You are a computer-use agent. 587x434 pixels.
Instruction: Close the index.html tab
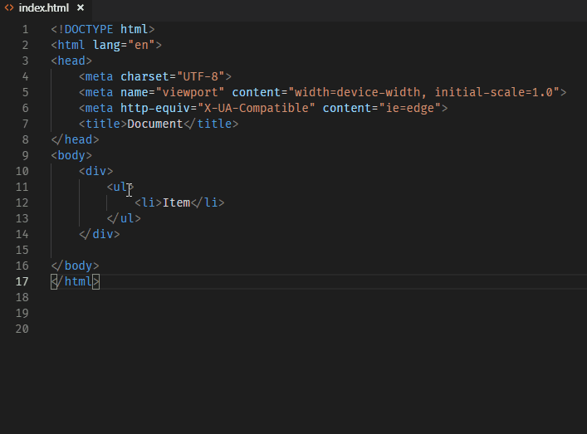click(81, 7)
